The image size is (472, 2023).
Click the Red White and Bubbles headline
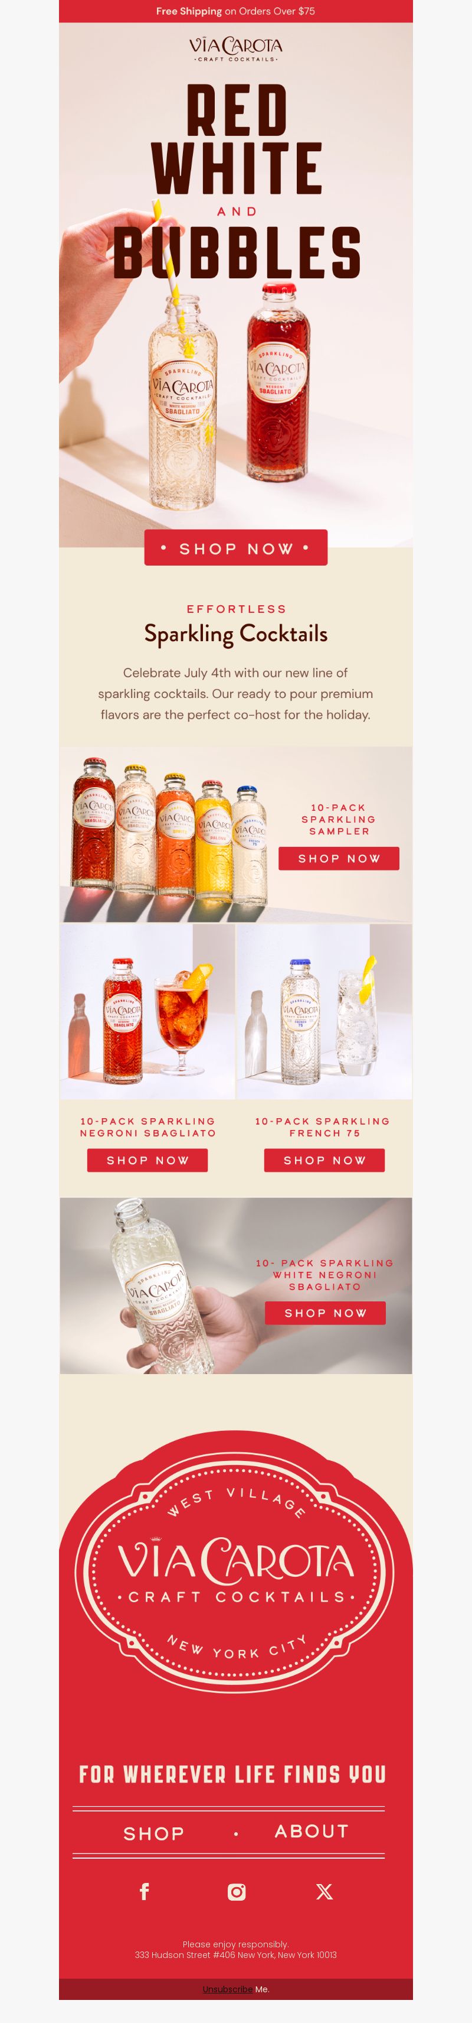[236, 181]
